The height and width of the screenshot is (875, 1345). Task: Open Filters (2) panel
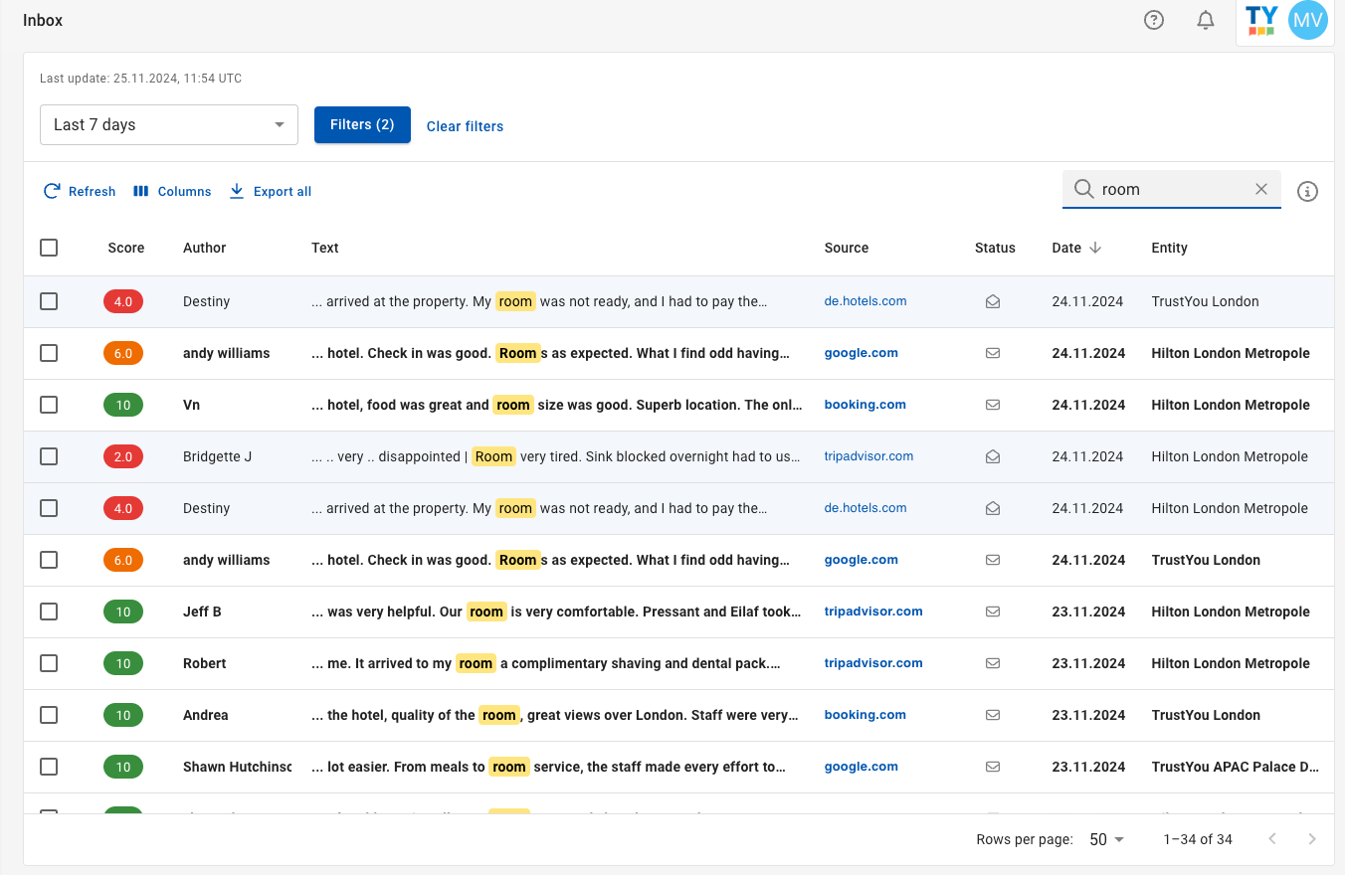[362, 124]
